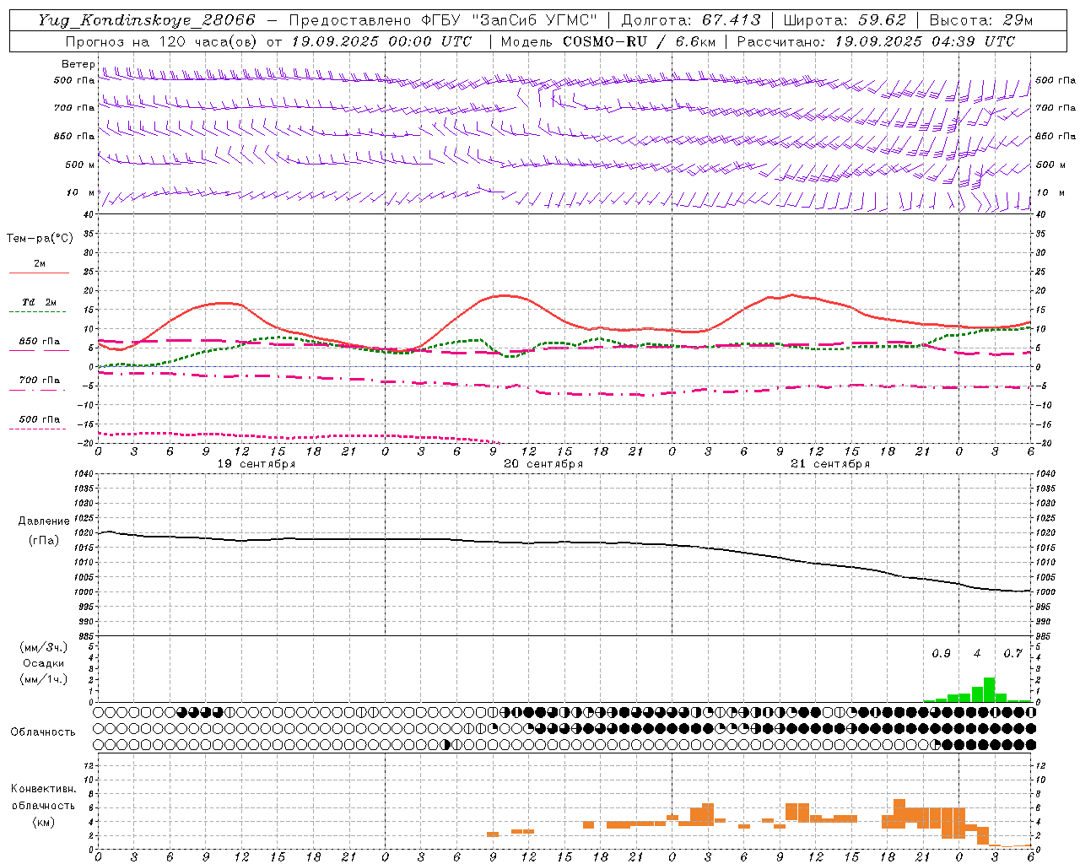
Task: Click the (мм/1ч.) precipitation unit label
Action: pos(44,679)
